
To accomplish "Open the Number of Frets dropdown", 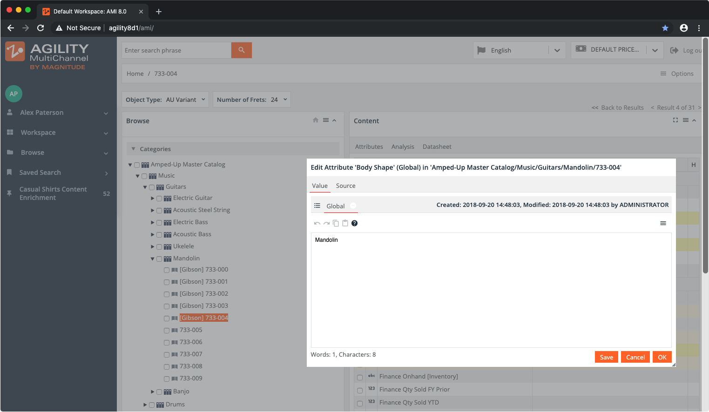I will coord(252,100).
